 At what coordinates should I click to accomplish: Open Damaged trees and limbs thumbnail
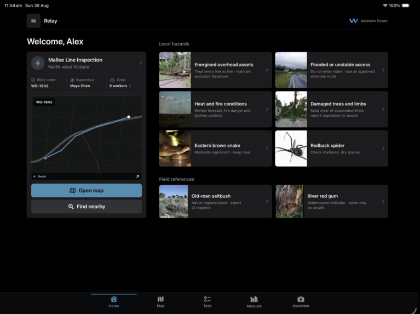point(291,109)
